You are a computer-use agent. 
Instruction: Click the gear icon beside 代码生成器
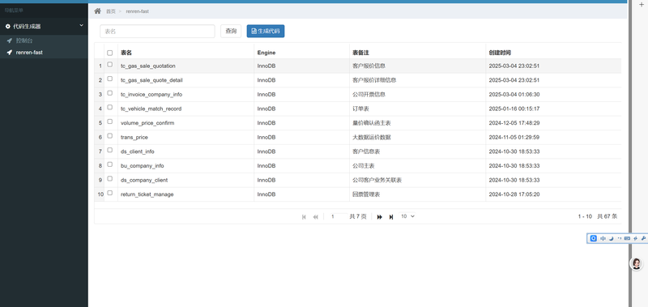(x=8, y=27)
